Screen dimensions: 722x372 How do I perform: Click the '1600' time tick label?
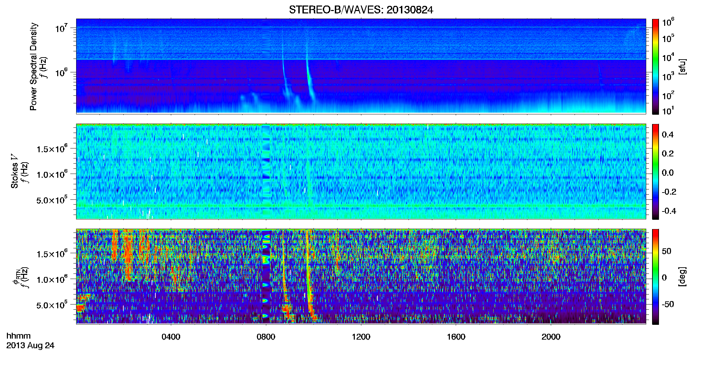point(456,337)
